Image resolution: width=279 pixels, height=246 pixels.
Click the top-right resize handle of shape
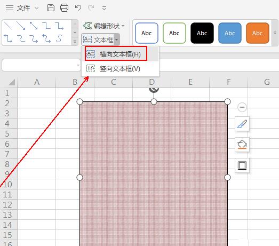coord(227,102)
